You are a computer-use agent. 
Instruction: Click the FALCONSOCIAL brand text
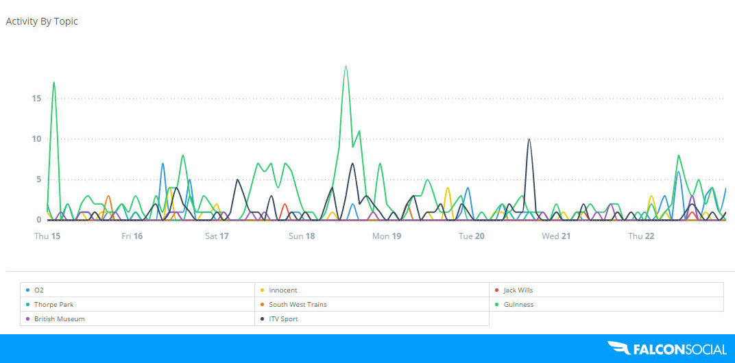click(x=680, y=349)
